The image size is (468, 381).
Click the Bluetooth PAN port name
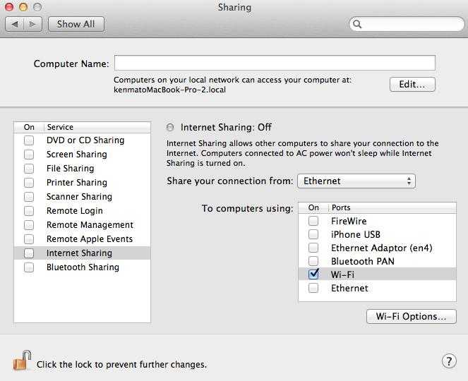[363, 261]
